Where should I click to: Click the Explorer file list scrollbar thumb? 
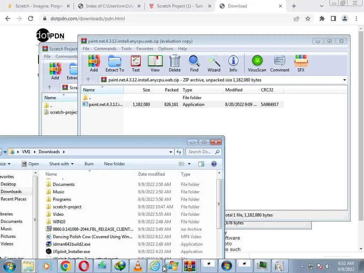(219, 204)
